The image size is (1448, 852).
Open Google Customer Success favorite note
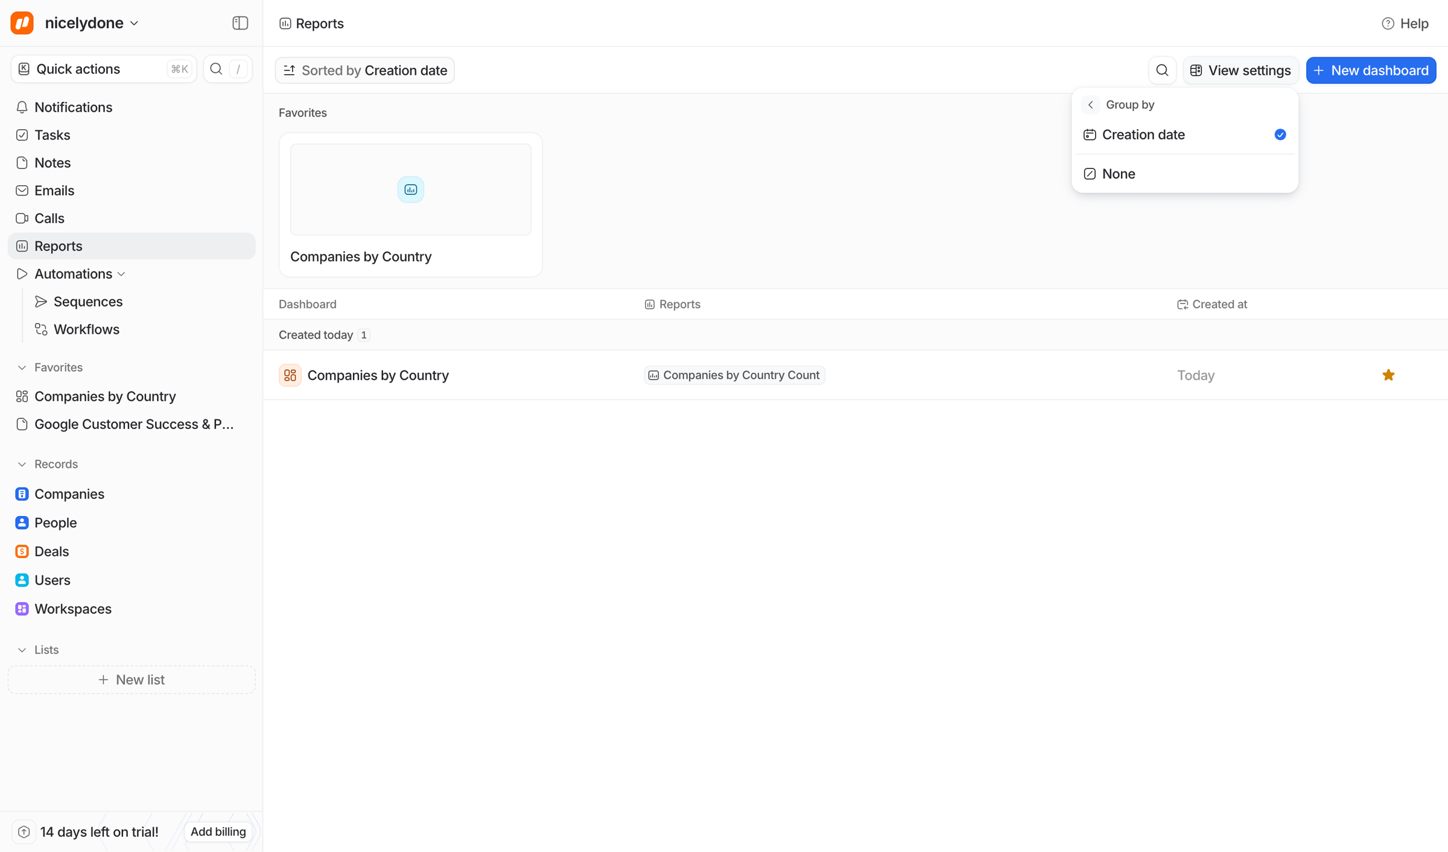tap(132, 424)
